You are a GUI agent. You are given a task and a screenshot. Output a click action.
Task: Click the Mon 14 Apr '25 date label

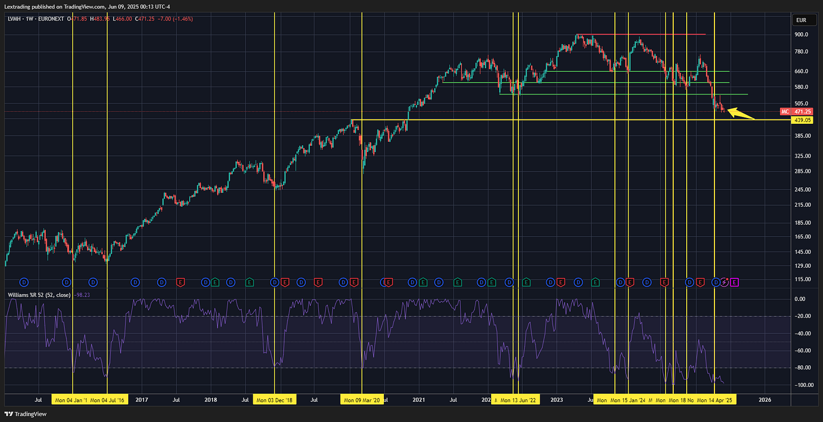pos(715,399)
